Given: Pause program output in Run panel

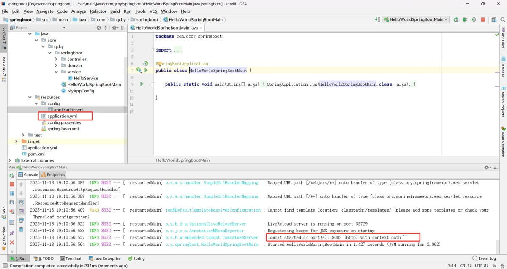Looking at the screenshot, I should click(12, 193).
